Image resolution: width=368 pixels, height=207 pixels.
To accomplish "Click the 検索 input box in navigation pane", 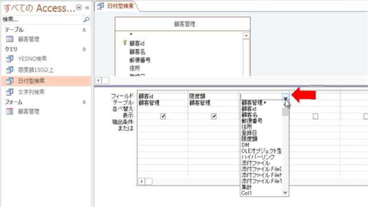I will tap(43, 20).
